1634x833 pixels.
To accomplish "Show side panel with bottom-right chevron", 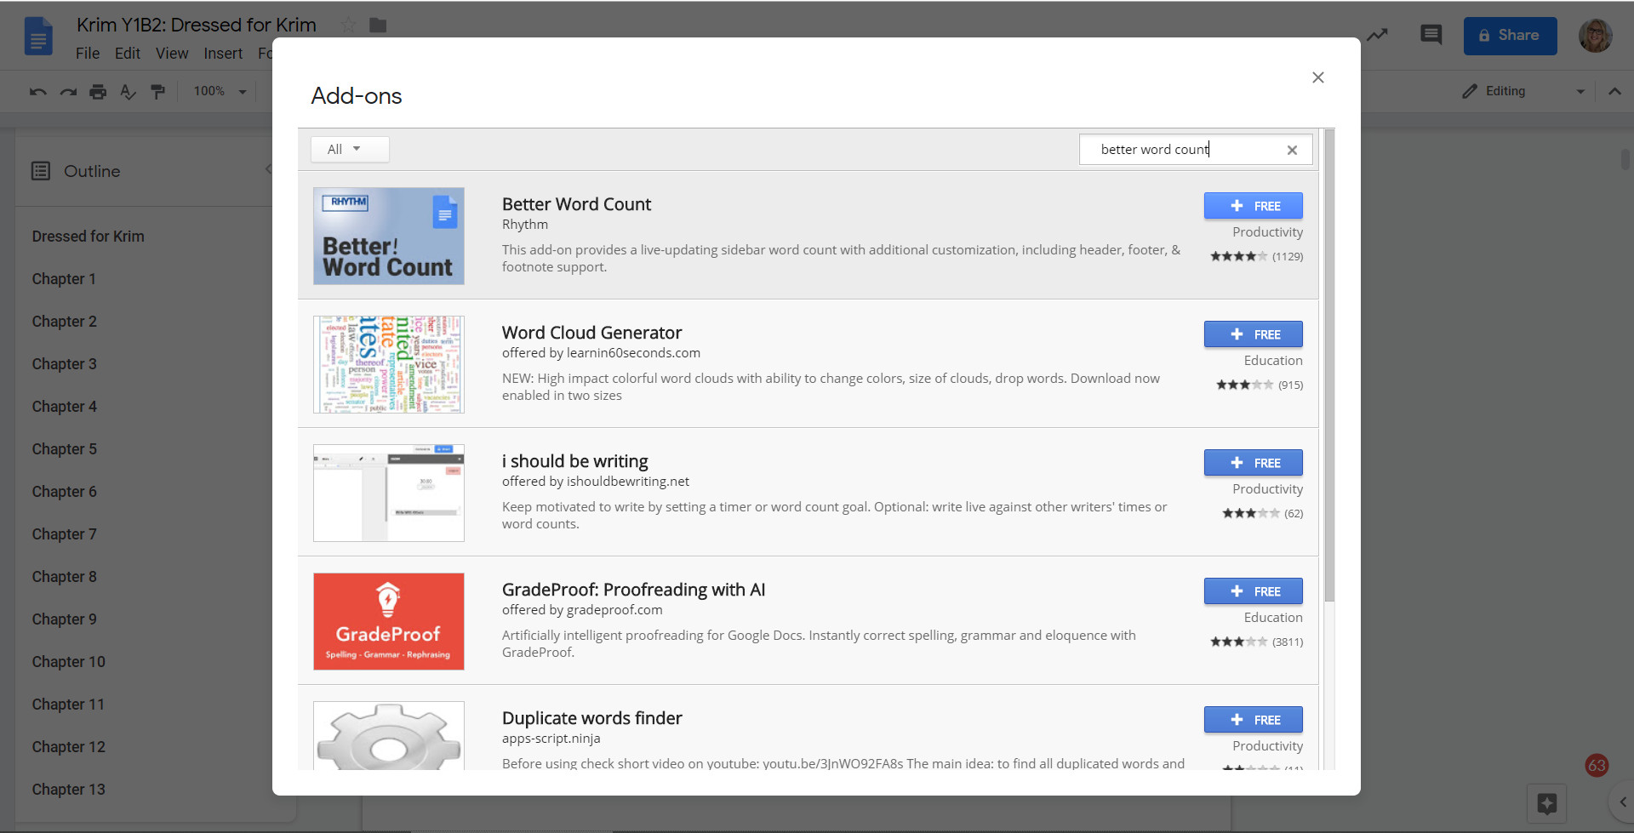I will click(x=1622, y=802).
